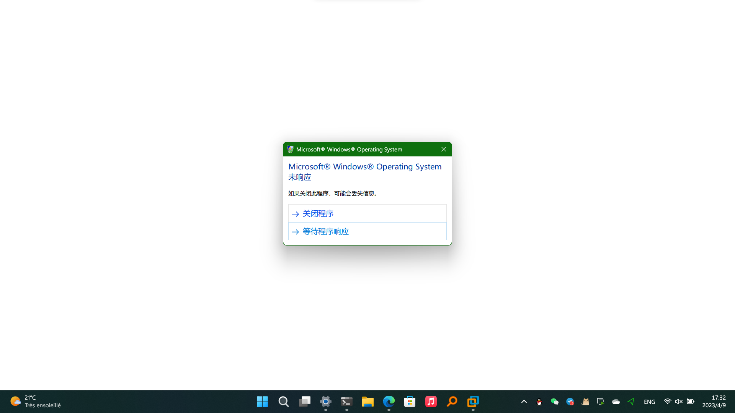Screen dimensions: 735x413
Task: Choose 等待程序响应 to wait for response
Action: pos(367,231)
